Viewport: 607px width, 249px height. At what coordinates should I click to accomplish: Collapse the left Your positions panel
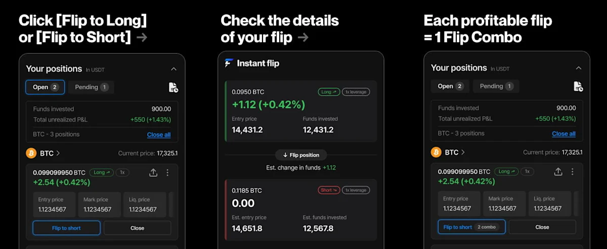(174, 69)
